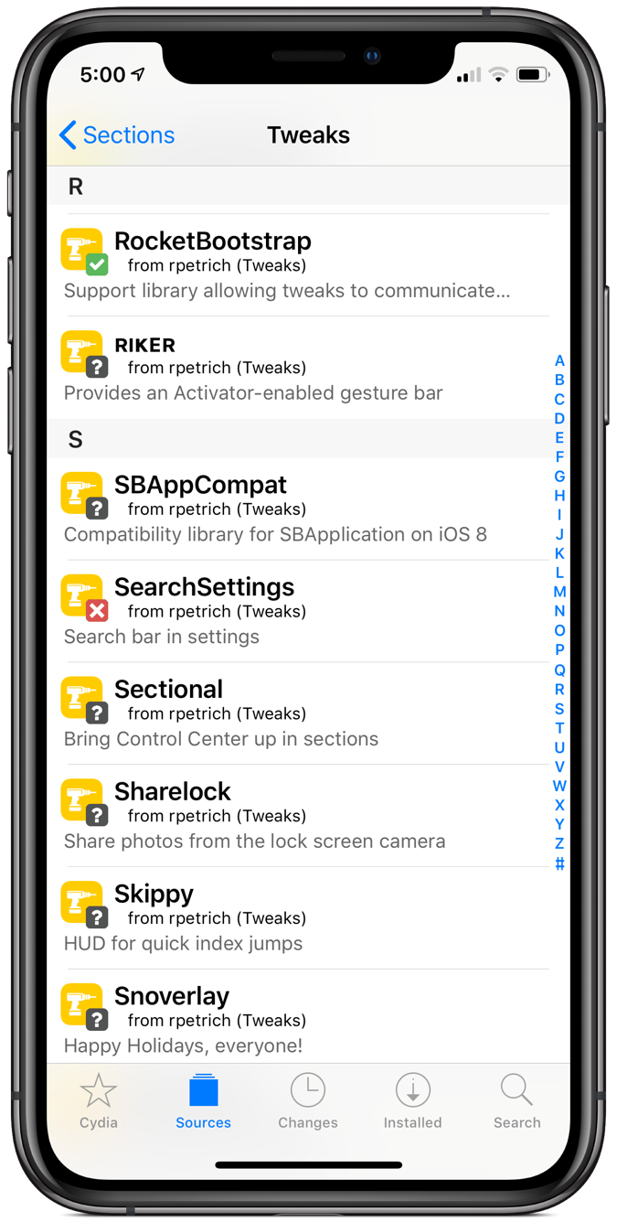617x1222 pixels.
Task: Tap the SearchSettings icon with red X badge
Action: (x=85, y=597)
